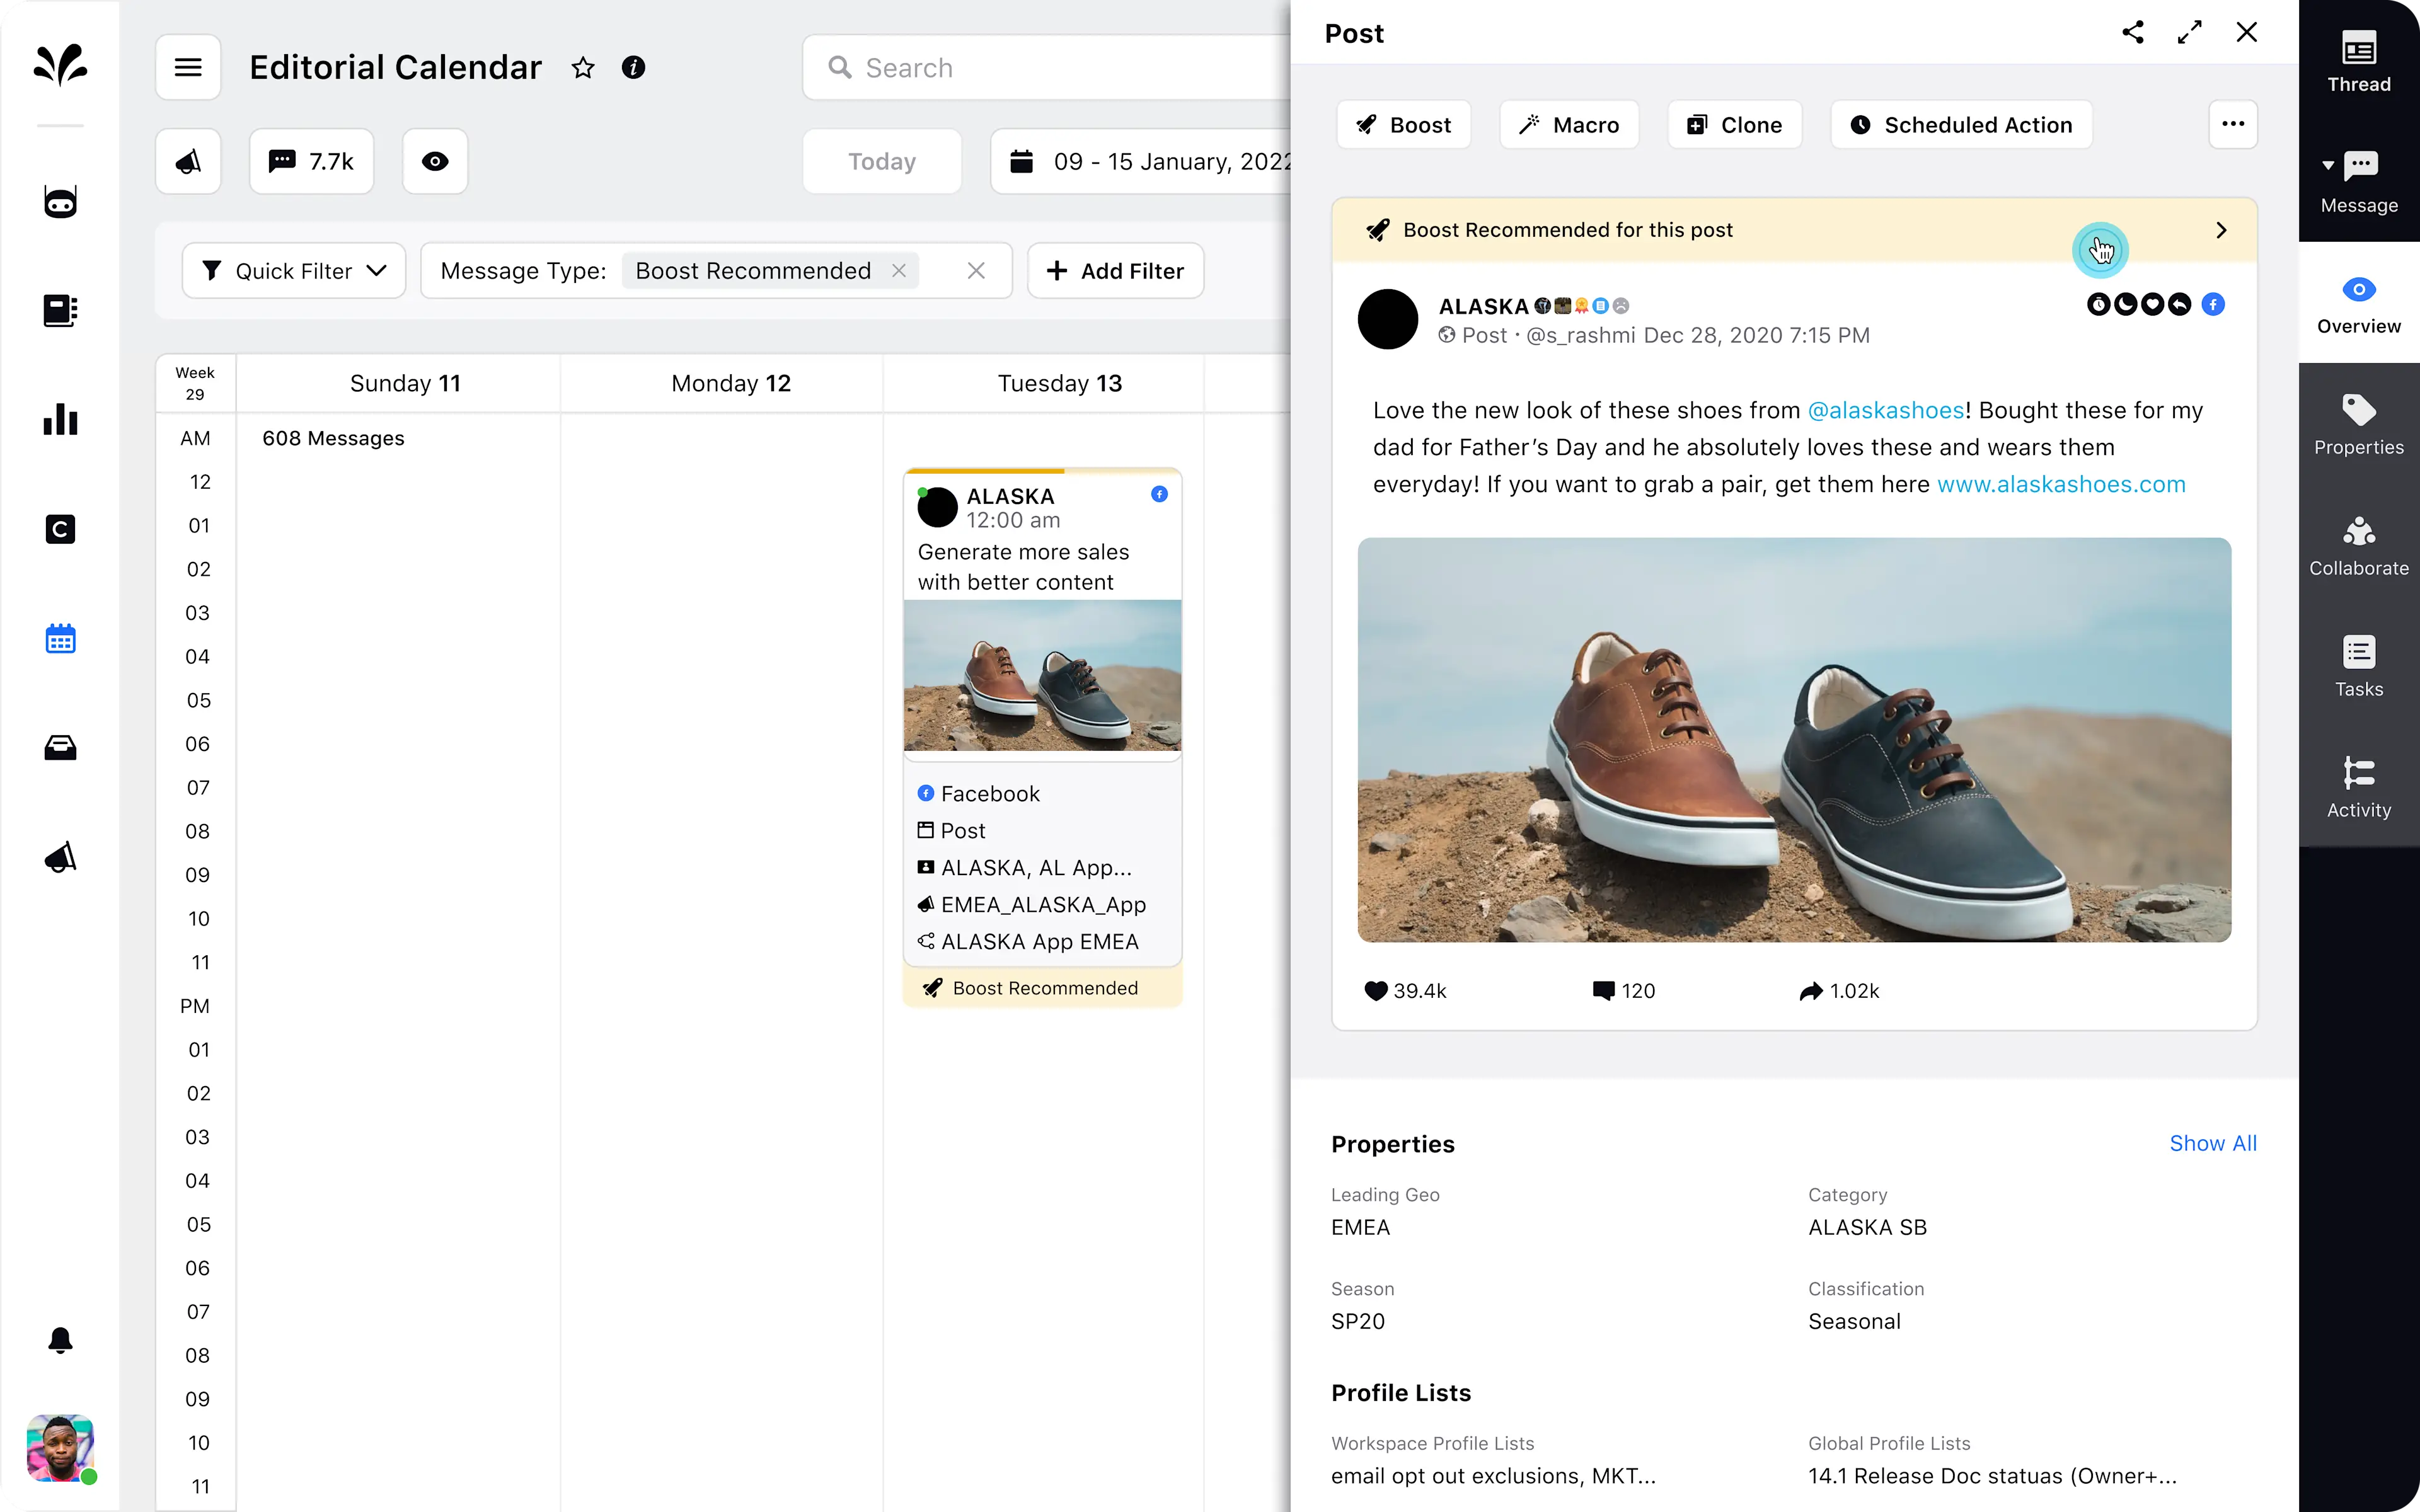The height and width of the screenshot is (1512, 2420).
Task: Open the user profile avatar
Action: tap(60, 1447)
